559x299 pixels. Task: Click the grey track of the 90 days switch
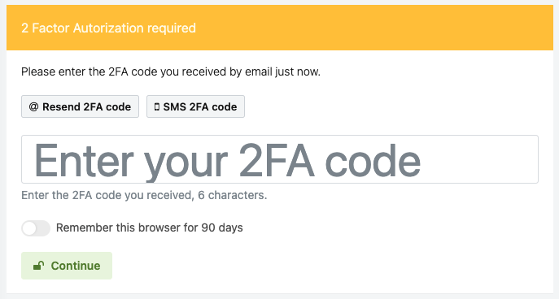(43, 228)
